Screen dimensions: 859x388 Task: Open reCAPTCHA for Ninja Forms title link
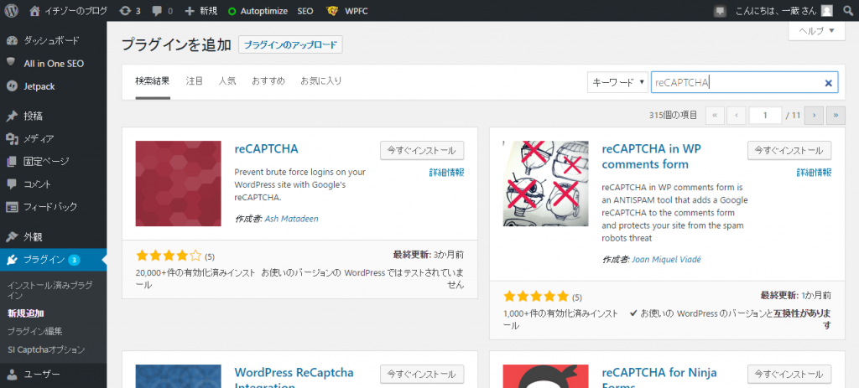click(659, 378)
